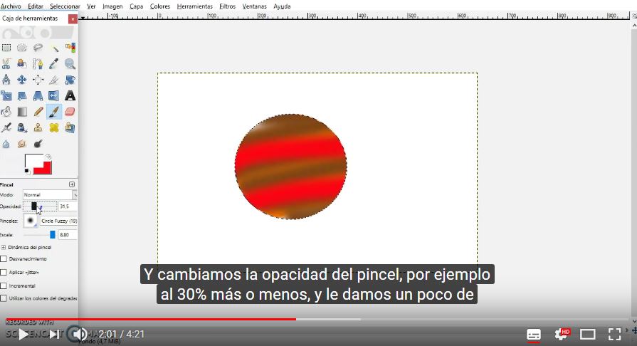This screenshot has height=346, width=637.
Task: Open the Colores menu
Action: tap(160, 6)
